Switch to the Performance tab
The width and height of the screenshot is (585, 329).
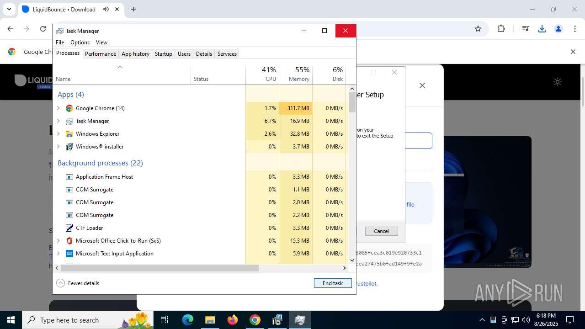click(x=101, y=54)
